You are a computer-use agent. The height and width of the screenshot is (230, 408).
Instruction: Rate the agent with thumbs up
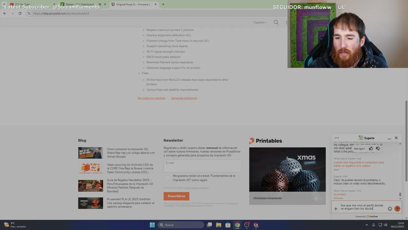[x=371, y=149]
